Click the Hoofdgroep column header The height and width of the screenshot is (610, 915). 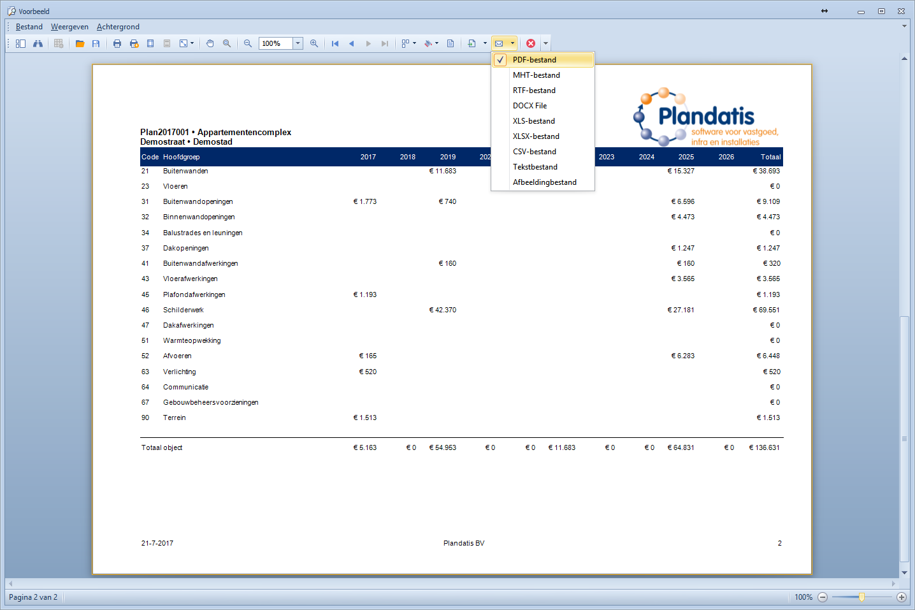pyautogui.click(x=182, y=157)
